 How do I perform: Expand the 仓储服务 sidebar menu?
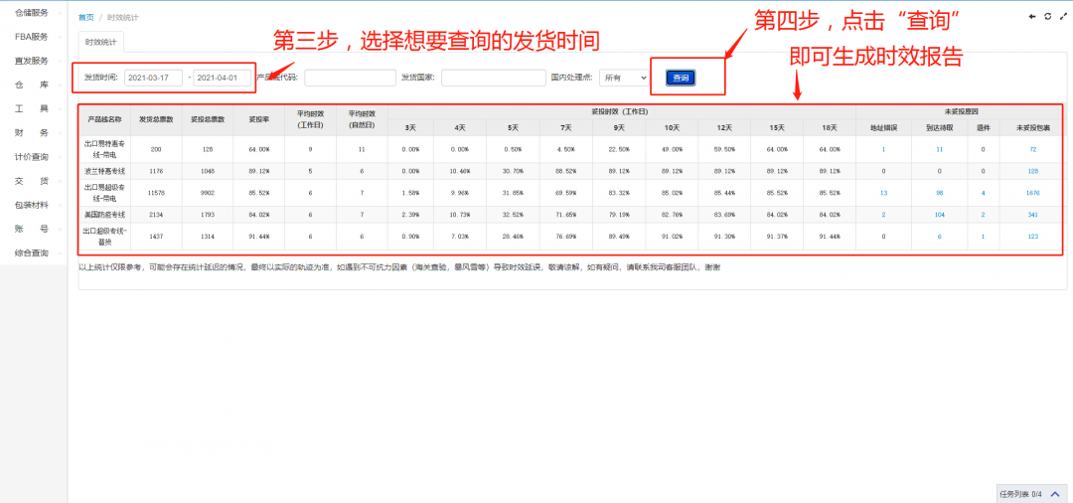pos(34,12)
